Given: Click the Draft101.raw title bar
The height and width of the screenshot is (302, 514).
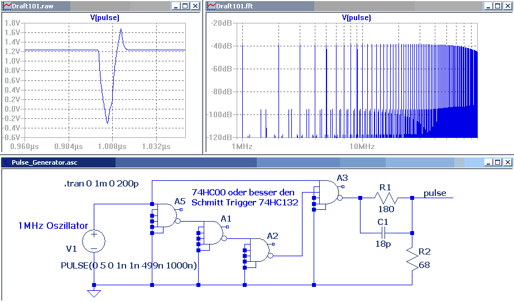Looking at the screenshot, I should click(101, 6).
